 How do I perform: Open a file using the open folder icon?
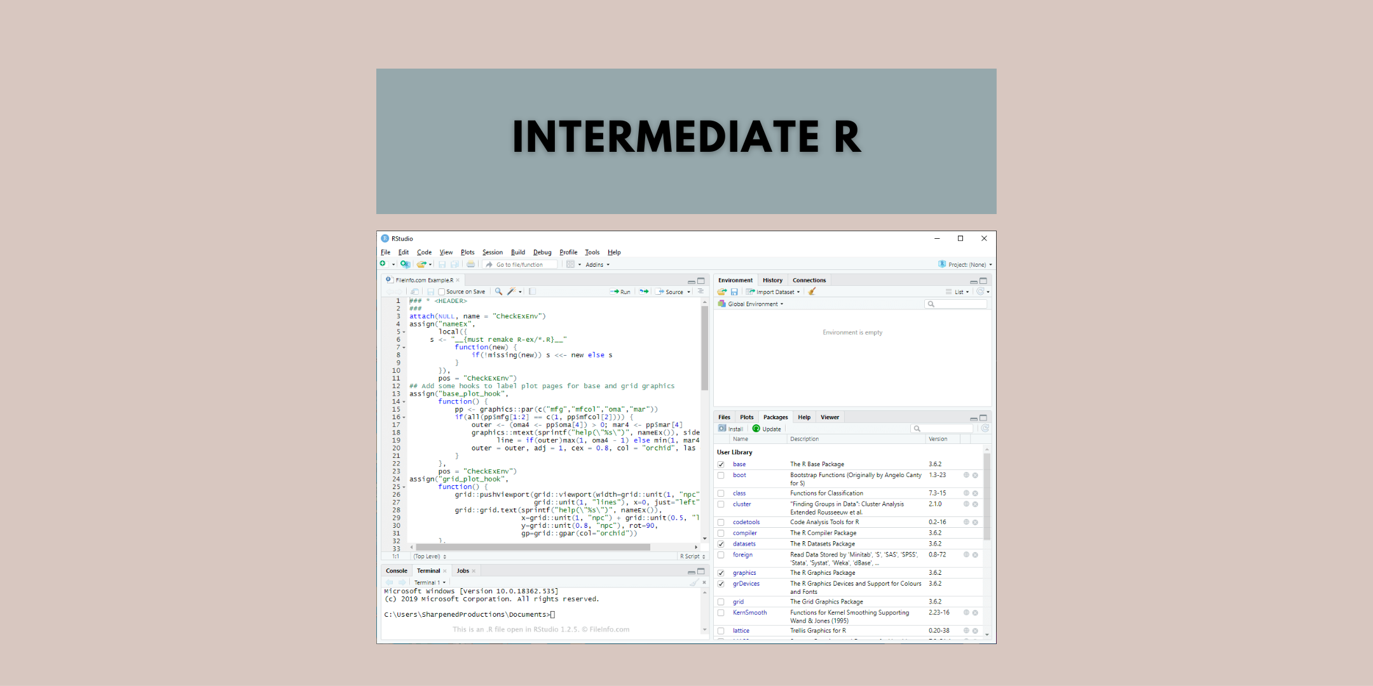click(x=421, y=264)
